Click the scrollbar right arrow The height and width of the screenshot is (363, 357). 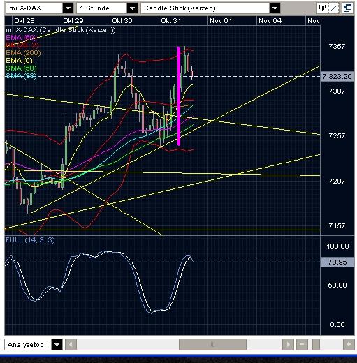pyautogui.click(x=288, y=344)
